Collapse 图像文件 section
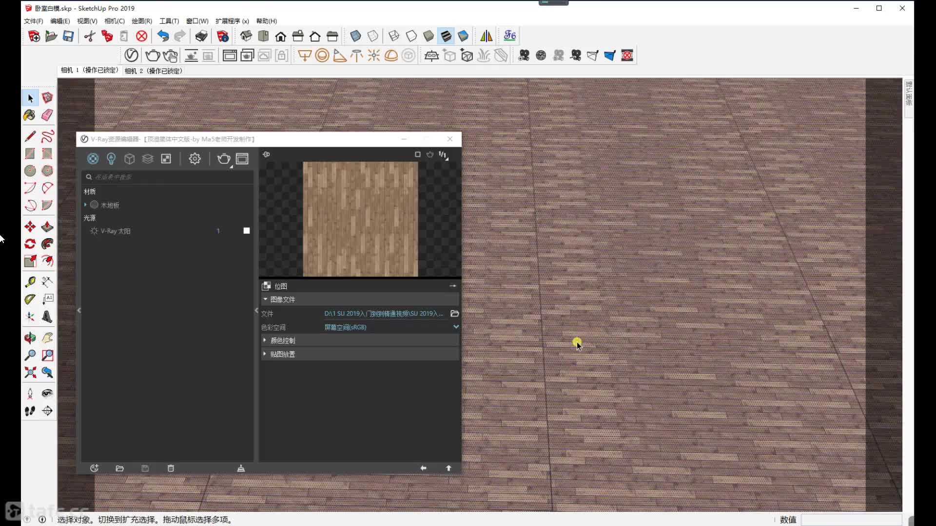 click(265, 299)
